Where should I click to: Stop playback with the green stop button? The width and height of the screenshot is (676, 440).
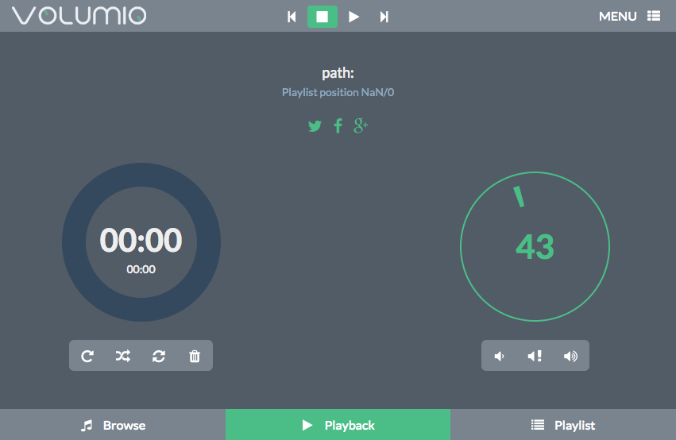click(x=322, y=17)
